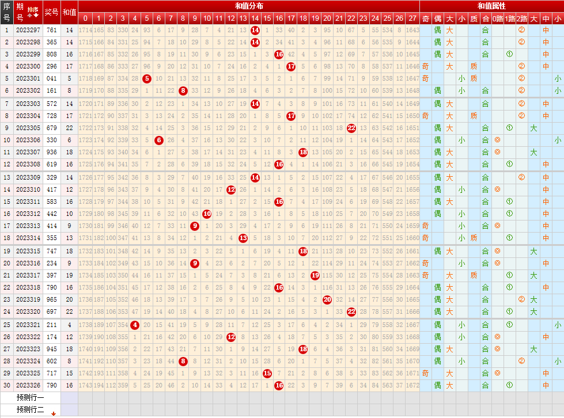Image resolution: width=564 pixels, height=418 pixels.
Task: Click the ascending sort arrow under 排序
Action: (x=31, y=16)
